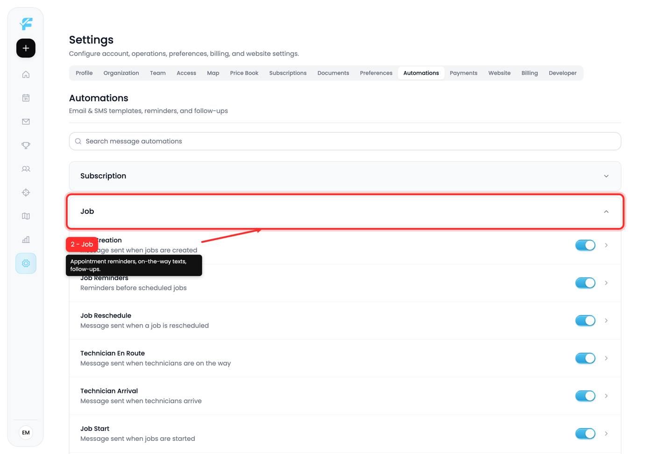Open Job Creation details arrow
The image size is (654, 454).
pos(606,245)
